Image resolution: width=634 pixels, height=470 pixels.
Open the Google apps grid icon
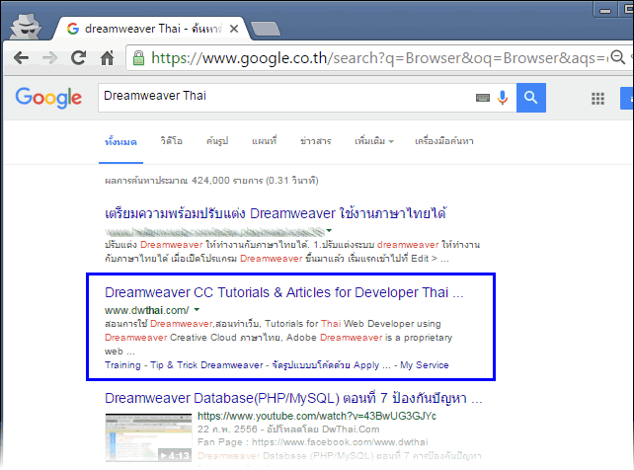[x=597, y=98]
